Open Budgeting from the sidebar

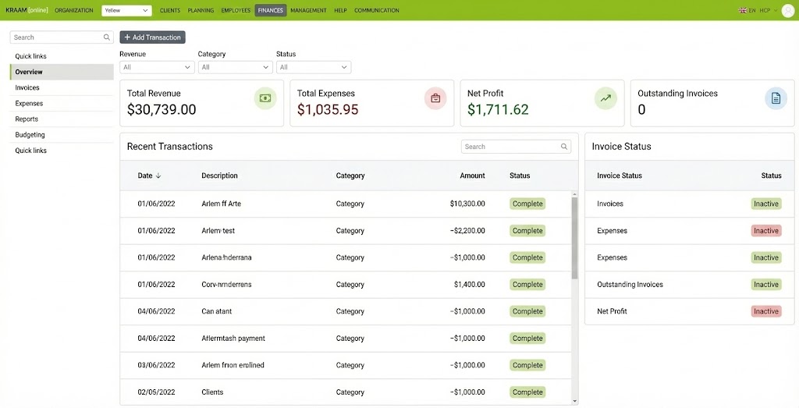pos(30,135)
